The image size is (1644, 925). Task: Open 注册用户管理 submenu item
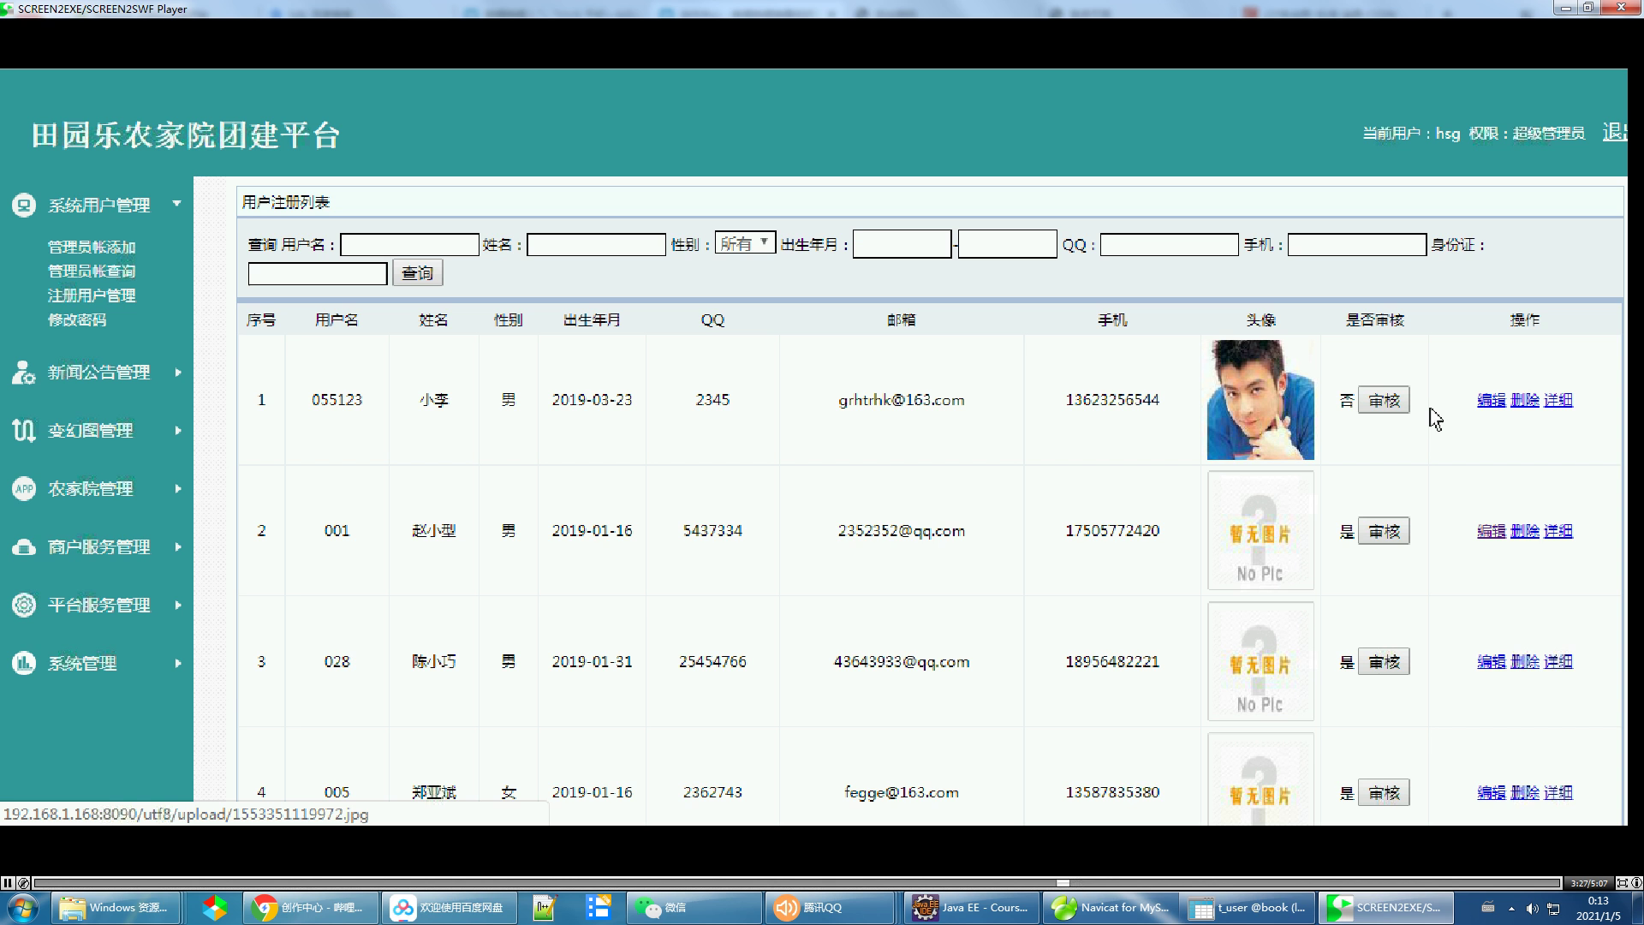92,295
